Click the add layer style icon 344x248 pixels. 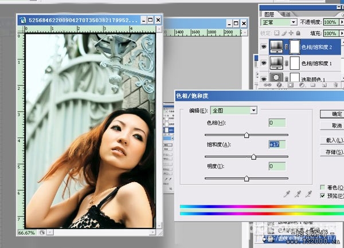click(x=279, y=85)
